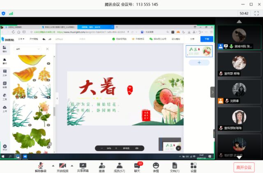263x173 pixels.
Task: Click the red Leave Meeting button
Action: (244, 167)
